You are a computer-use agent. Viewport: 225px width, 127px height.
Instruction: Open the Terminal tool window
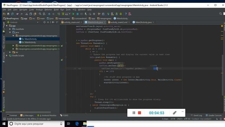tap(12, 115)
